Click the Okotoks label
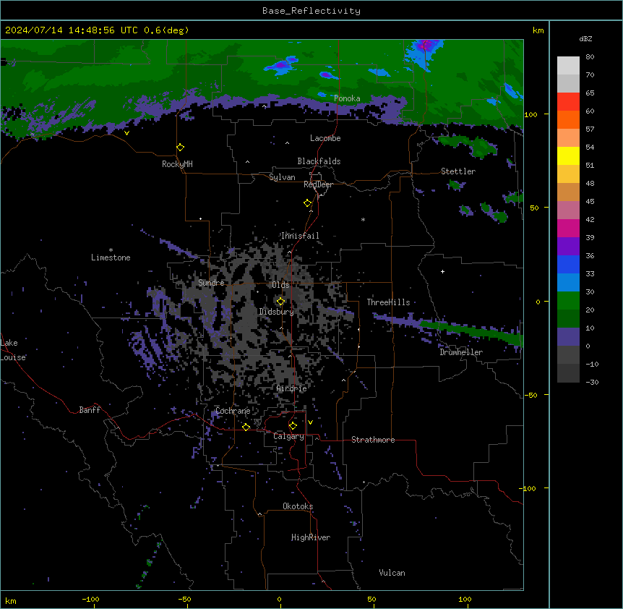 (x=298, y=506)
